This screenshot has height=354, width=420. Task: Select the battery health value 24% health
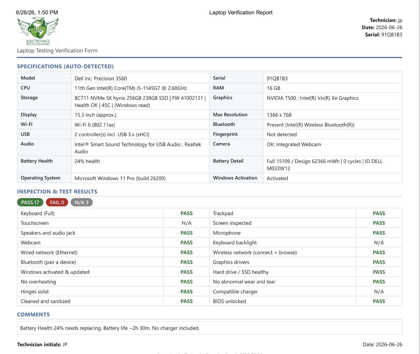tap(87, 161)
